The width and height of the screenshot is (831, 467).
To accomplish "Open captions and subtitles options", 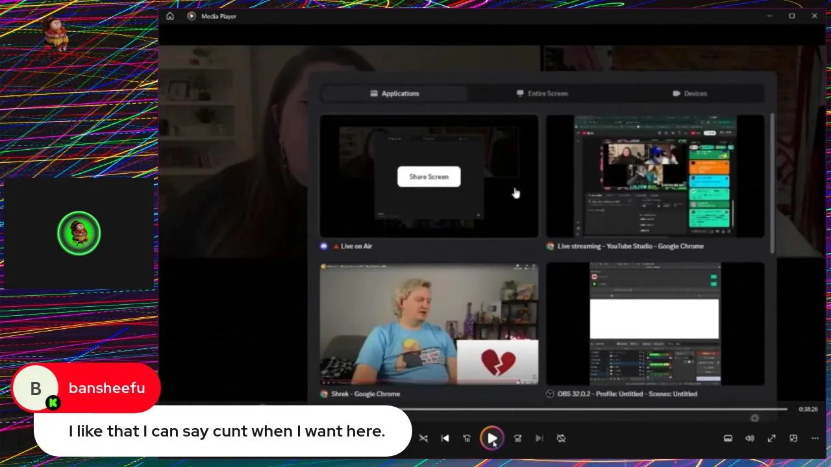I will click(728, 438).
